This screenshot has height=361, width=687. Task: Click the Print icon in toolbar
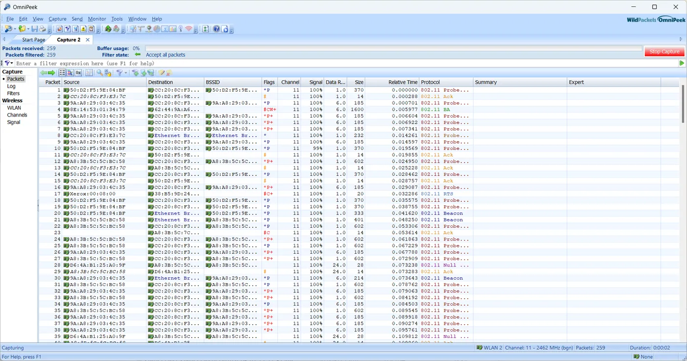pos(43,29)
